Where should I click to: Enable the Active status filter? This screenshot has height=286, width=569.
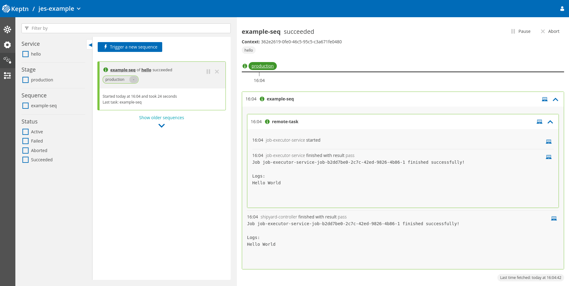point(26,132)
